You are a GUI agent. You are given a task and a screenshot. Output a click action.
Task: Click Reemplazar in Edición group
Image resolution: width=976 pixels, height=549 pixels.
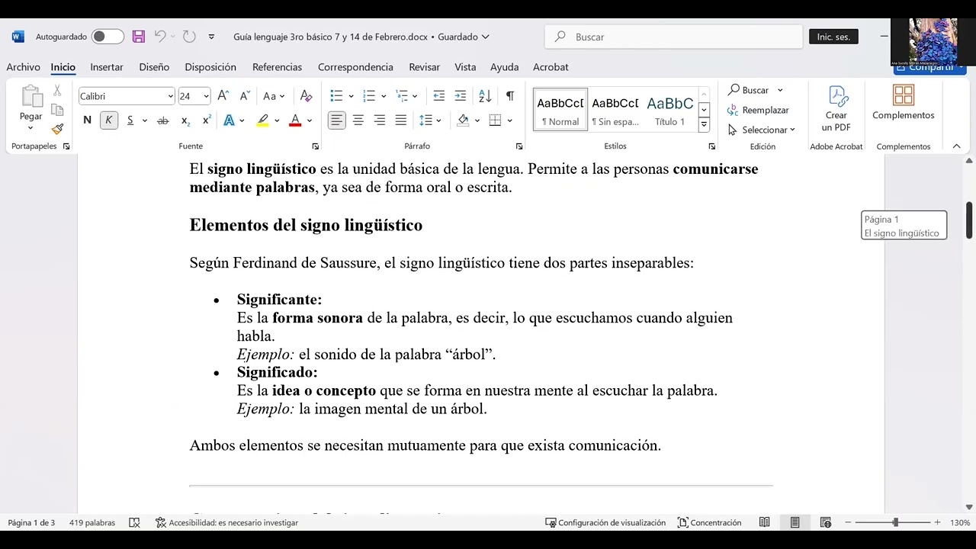point(759,110)
